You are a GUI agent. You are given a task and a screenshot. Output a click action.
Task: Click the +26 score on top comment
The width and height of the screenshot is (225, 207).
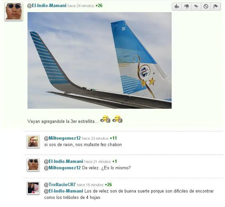(x=99, y=6)
